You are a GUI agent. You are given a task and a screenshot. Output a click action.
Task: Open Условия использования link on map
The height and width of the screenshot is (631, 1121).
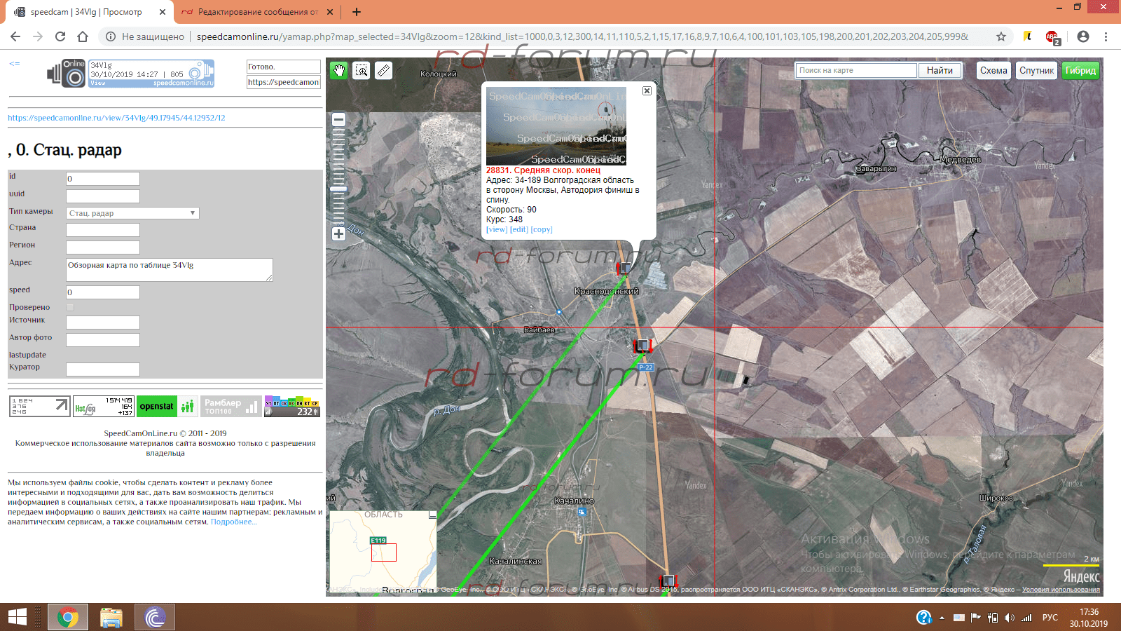[1061, 590]
